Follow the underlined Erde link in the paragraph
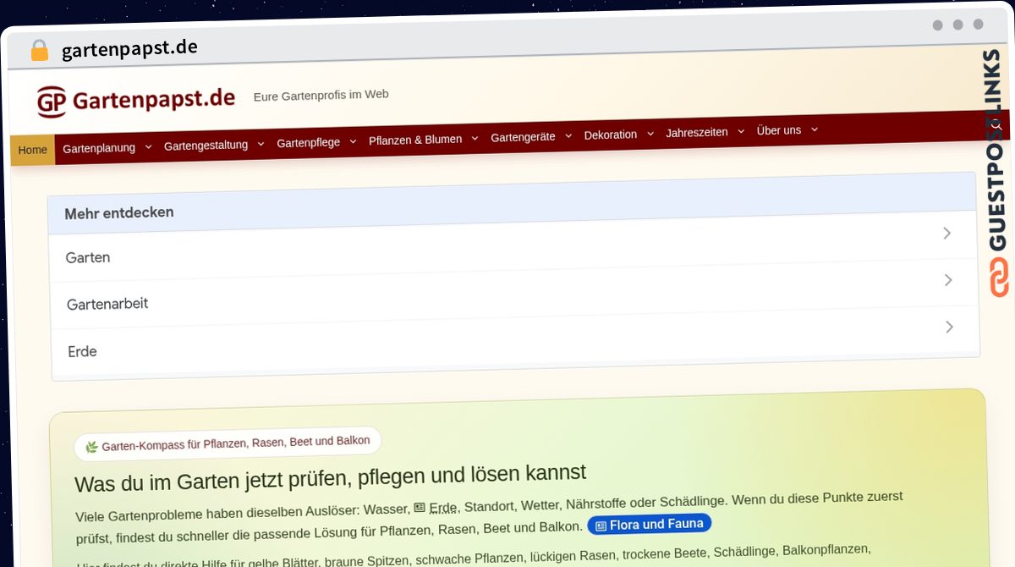The image size is (1015, 567). coord(443,508)
